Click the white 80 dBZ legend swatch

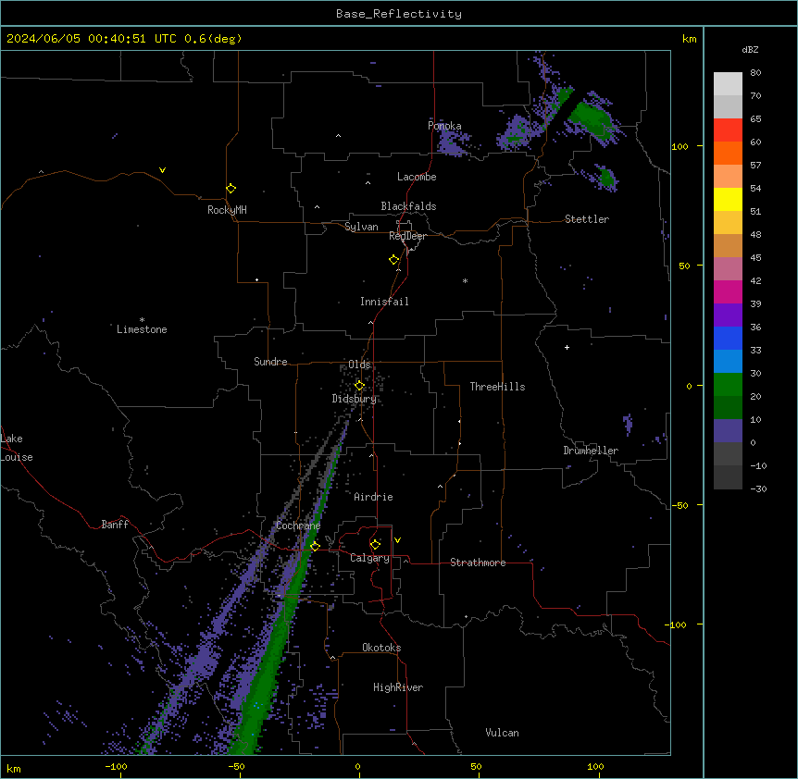[728, 84]
